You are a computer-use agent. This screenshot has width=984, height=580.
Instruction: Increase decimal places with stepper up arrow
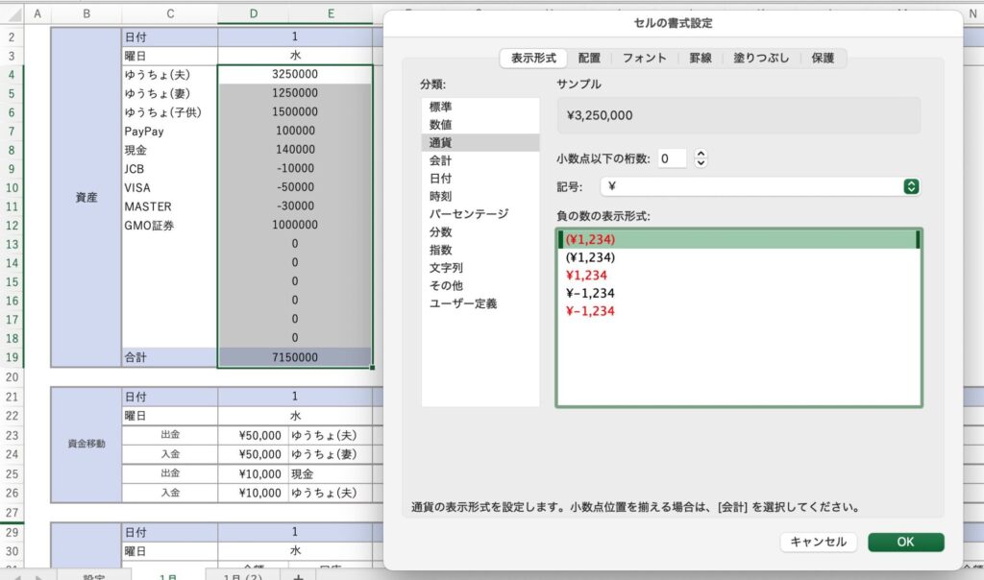click(701, 154)
